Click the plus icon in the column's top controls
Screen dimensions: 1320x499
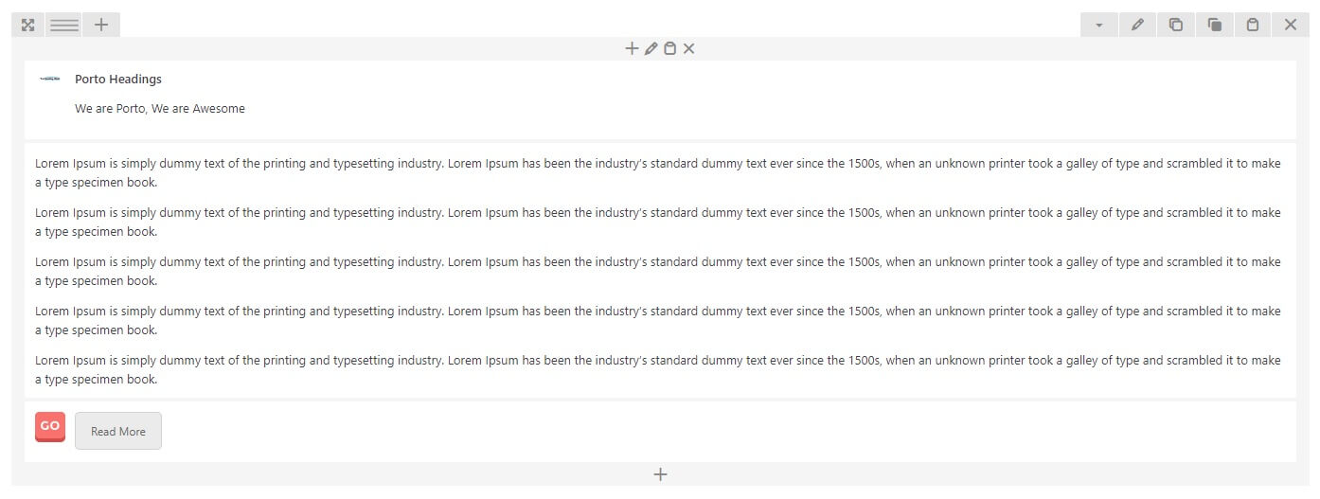coord(632,48)
